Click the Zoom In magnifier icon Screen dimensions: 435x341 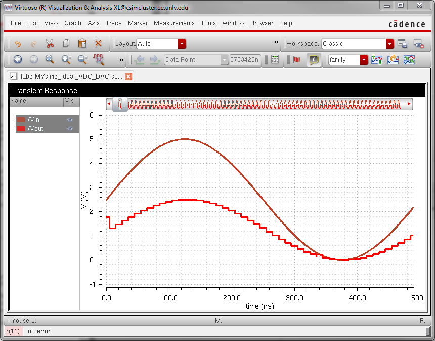66,60
